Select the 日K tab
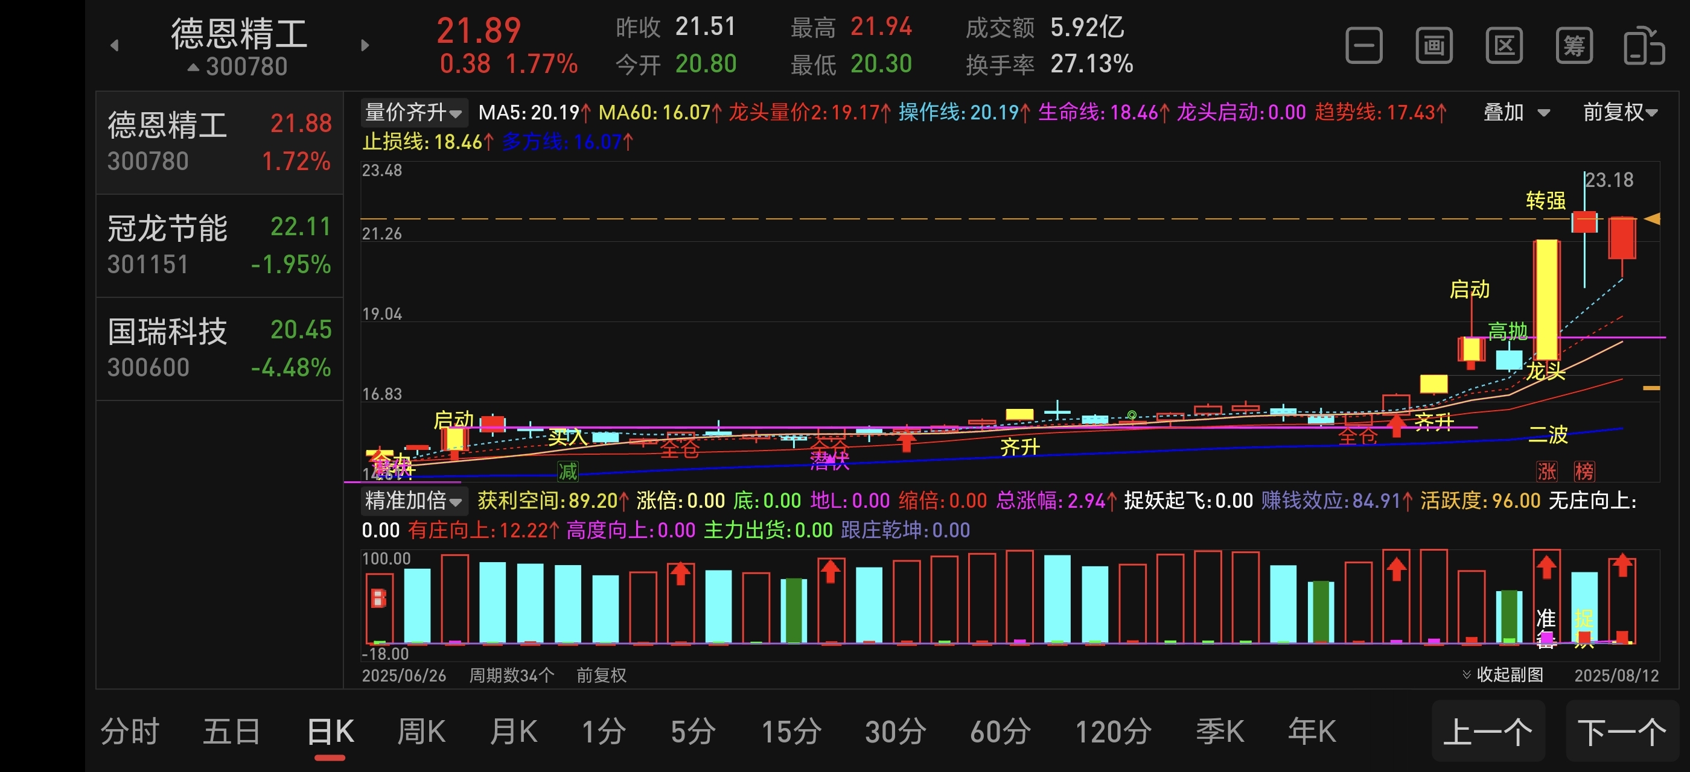This screenshot has width=1690, height=772. (331, 731)
